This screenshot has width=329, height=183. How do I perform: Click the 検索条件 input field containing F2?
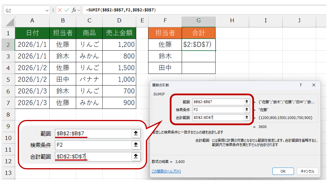point(217,110)
